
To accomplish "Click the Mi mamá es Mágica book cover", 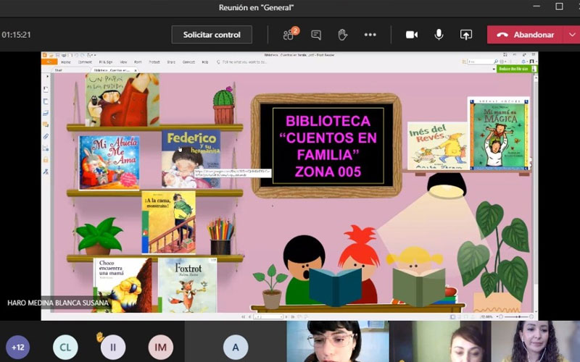I will pos(499,134).
